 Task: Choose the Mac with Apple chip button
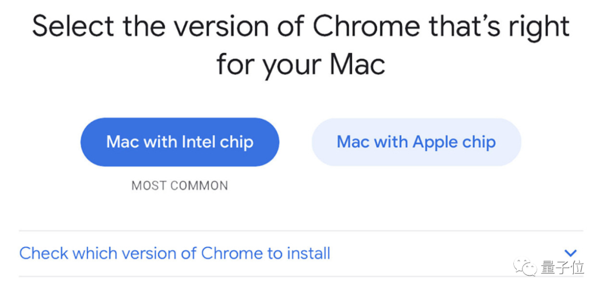[x=416, y=142]
